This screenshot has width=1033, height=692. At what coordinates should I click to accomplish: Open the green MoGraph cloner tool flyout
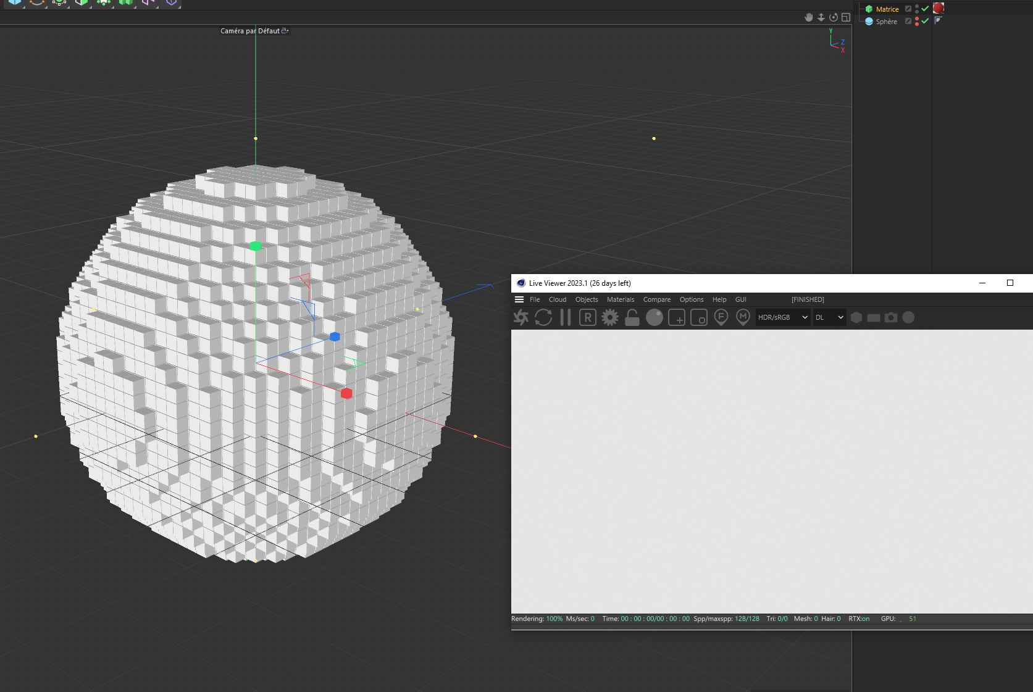125,3
